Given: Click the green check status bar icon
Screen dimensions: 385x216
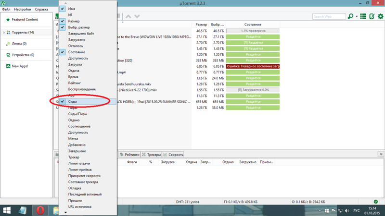Looking at the screenshot, I should (x=376, y=202).
